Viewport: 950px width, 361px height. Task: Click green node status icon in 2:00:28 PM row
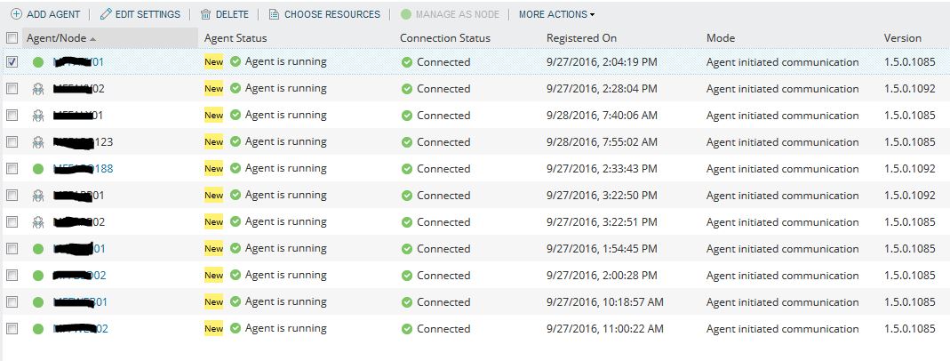(38, 276)
